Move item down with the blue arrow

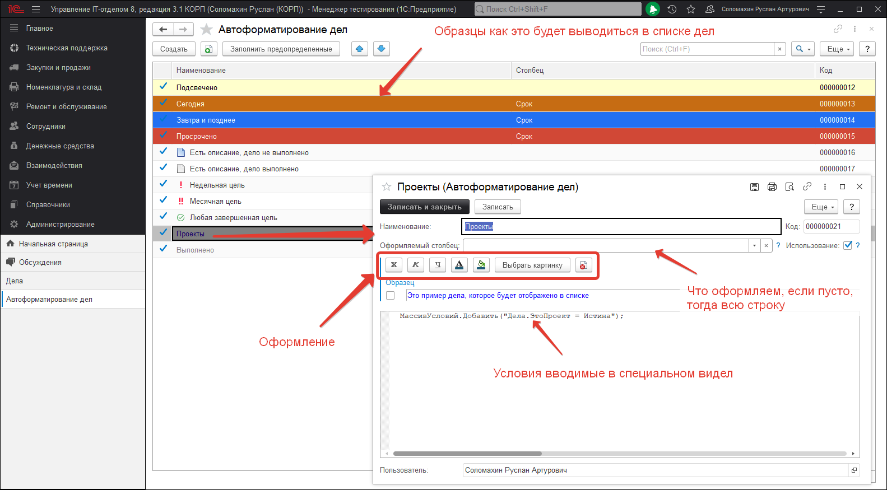[x=381, y=49]
